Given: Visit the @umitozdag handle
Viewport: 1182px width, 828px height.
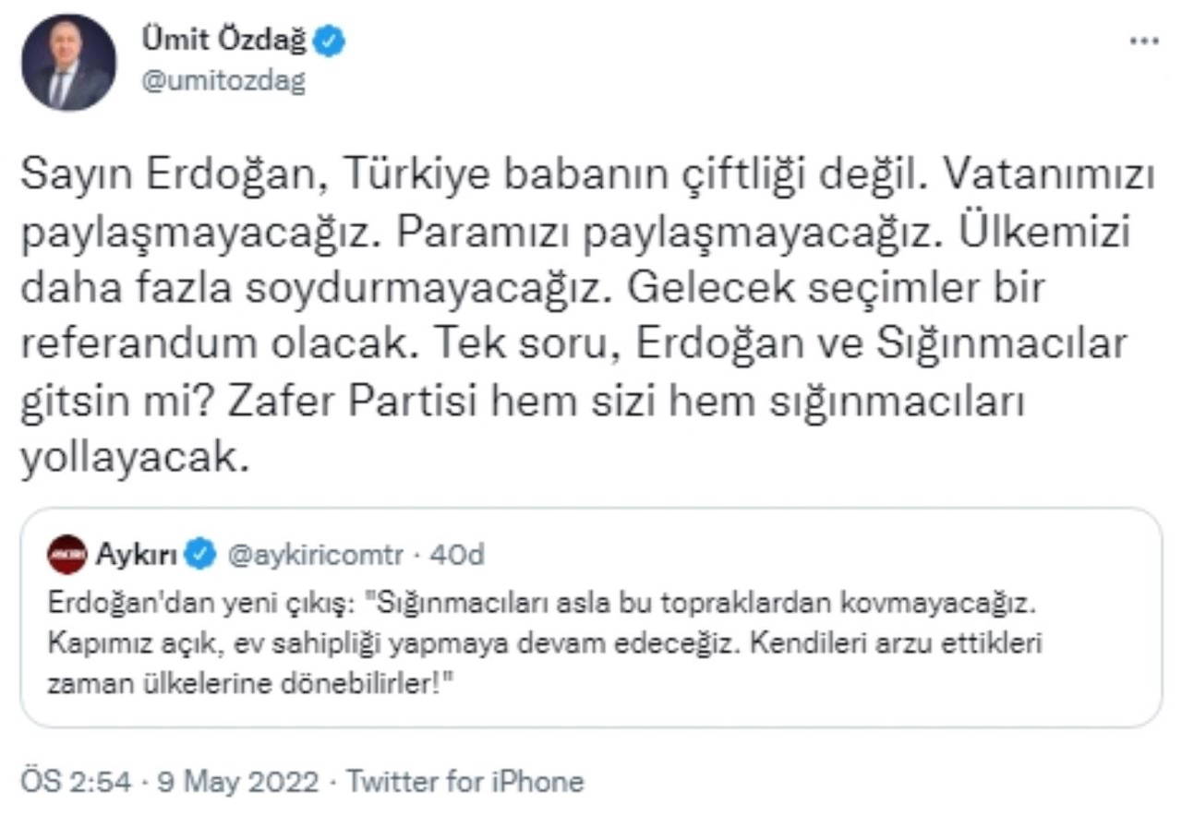Looking at the screenshot, I should point(222,81).
